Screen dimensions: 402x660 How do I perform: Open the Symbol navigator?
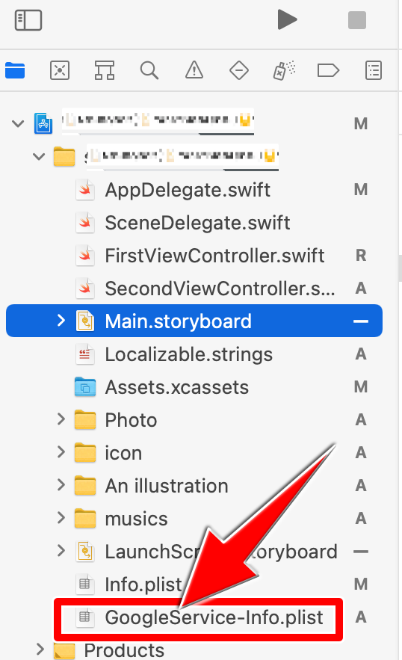pos(105,70)
